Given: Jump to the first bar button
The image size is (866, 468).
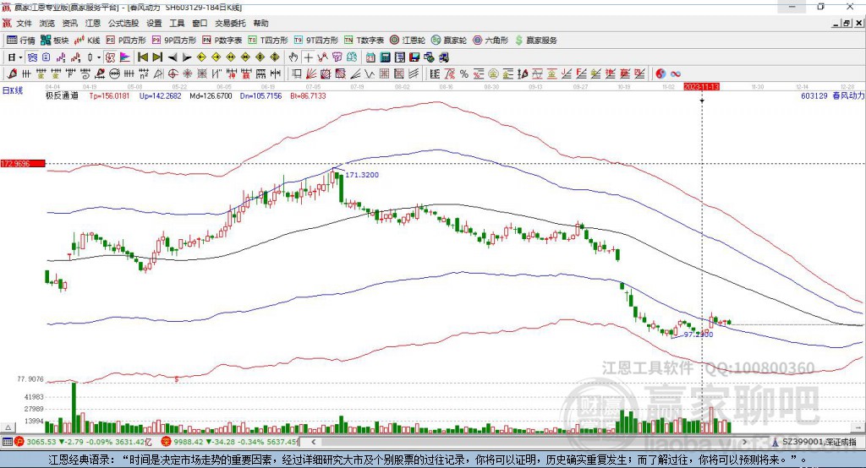Looking at the screenshot, I should pyautogui.click(x=142, y=57).
